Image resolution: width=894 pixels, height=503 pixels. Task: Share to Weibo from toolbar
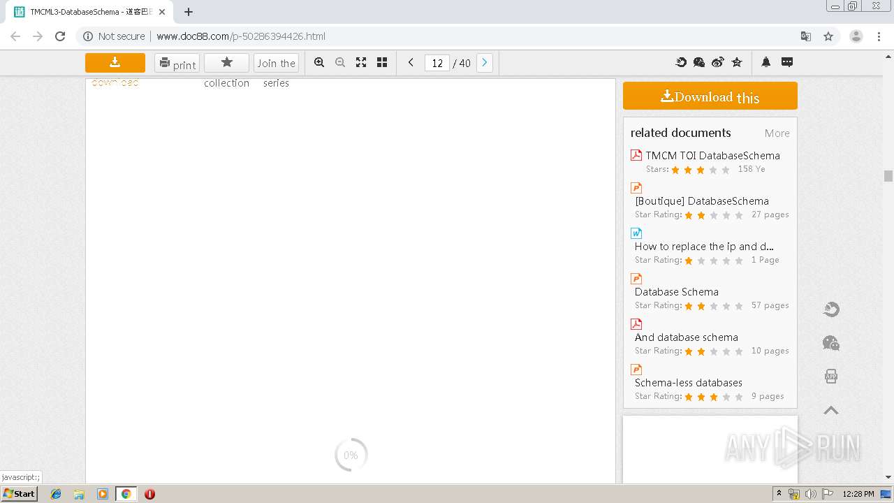pyautogui.click(x=718, y=62)
